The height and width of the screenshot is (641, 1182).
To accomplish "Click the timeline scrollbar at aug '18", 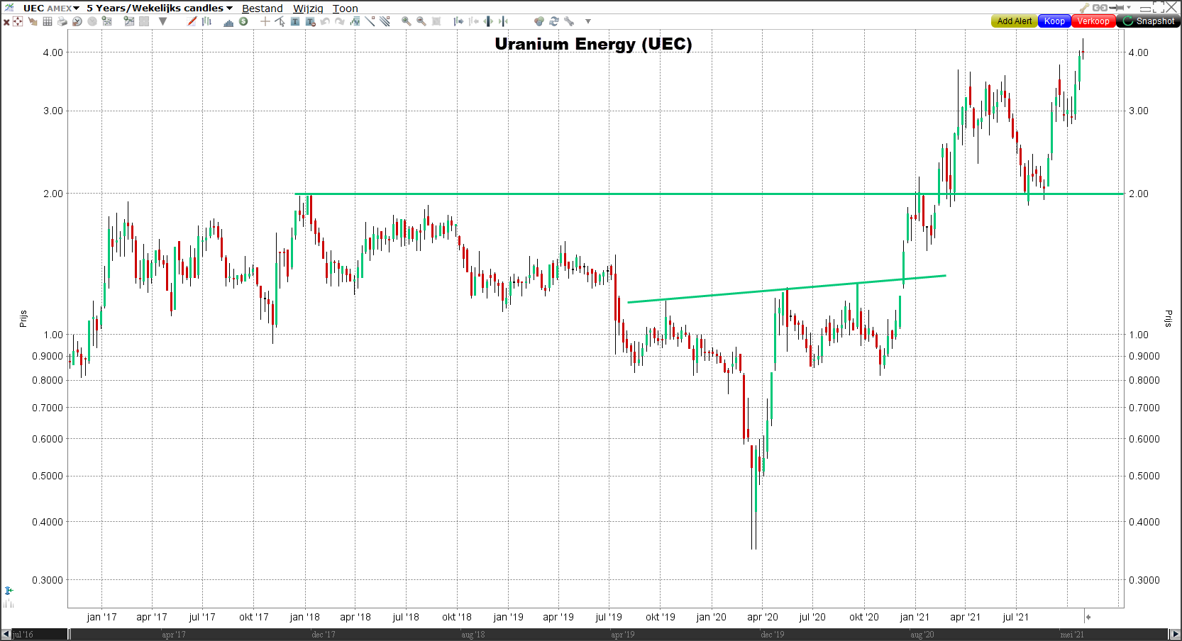I will pyautogui.click(x=473, y=635).
